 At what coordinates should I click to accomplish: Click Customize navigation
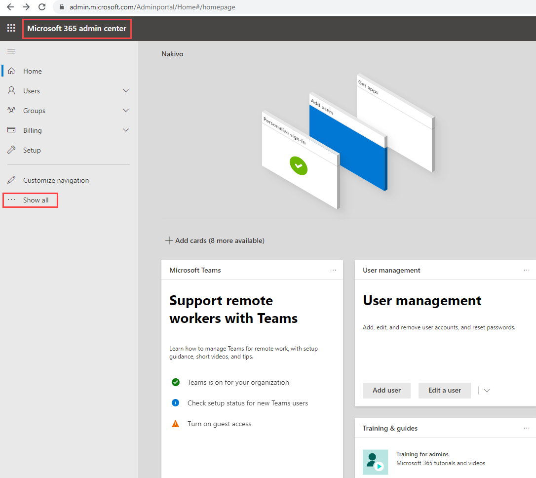point(56,180)
